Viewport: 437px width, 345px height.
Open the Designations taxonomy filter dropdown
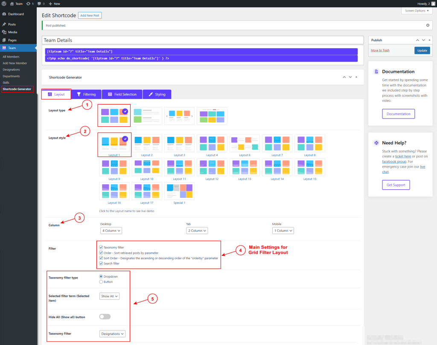click(112, 333)
